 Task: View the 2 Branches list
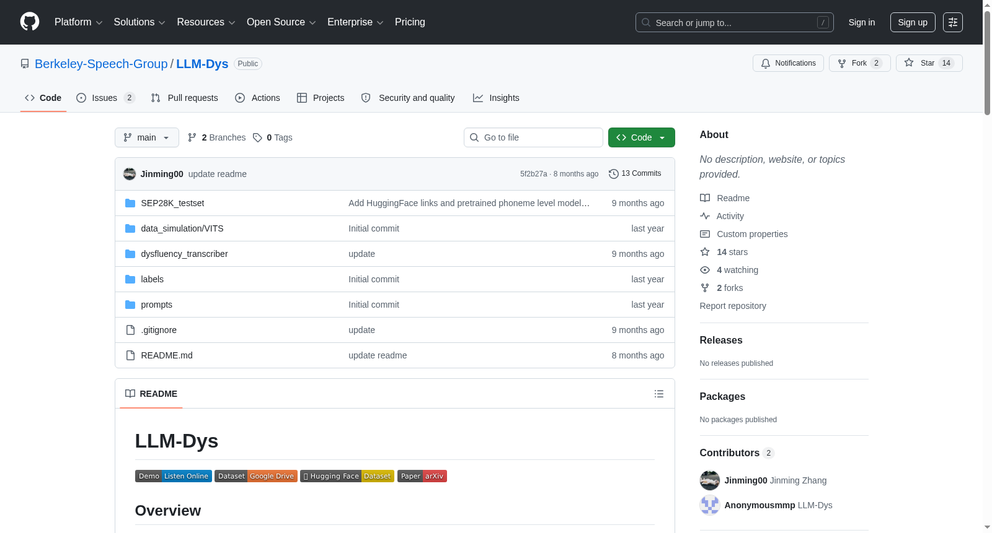tap(217, 137)
